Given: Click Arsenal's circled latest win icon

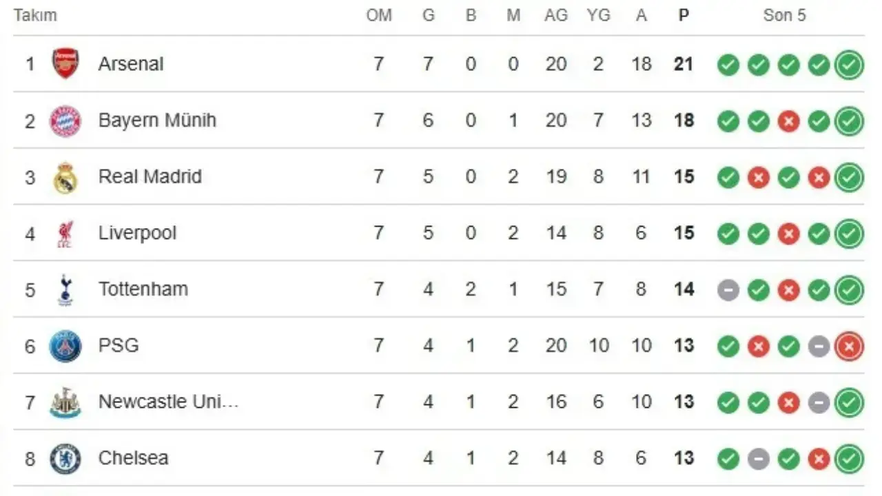Looking at the screenshot, I should coord(849,65).
